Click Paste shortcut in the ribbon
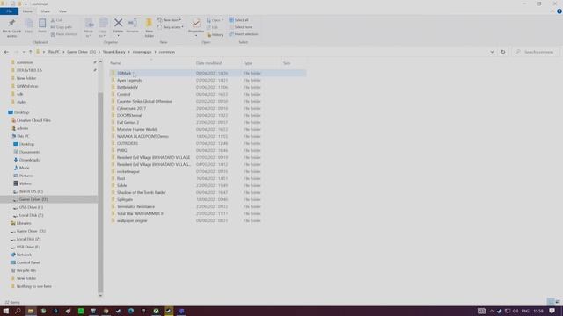Image resolution: width=563 pixels, height=316 pixels. [64, 34]
